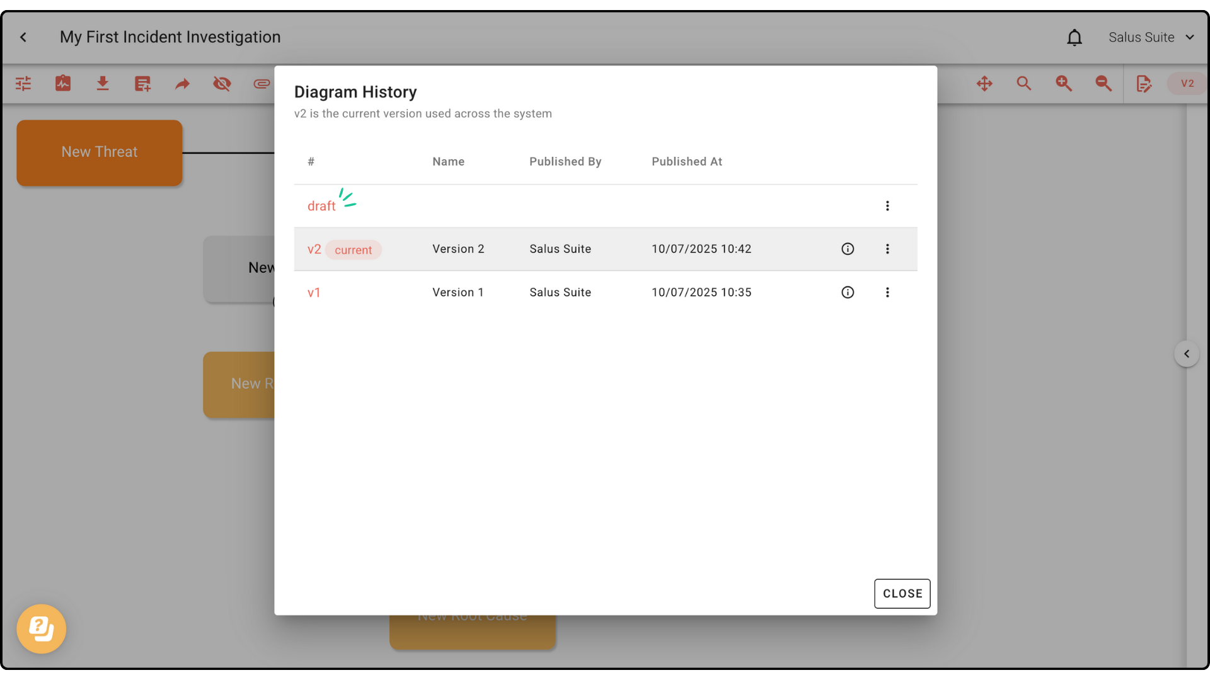Click the filter sliders toolbar icon
Viewport: 1210px width, 680px height.
point(23,84)
